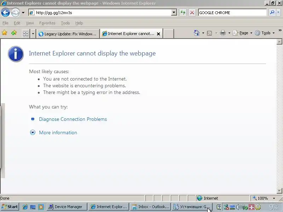Expand the Home button dropdown arrow
Screen dimensions: 283x212
coord(203,33)
